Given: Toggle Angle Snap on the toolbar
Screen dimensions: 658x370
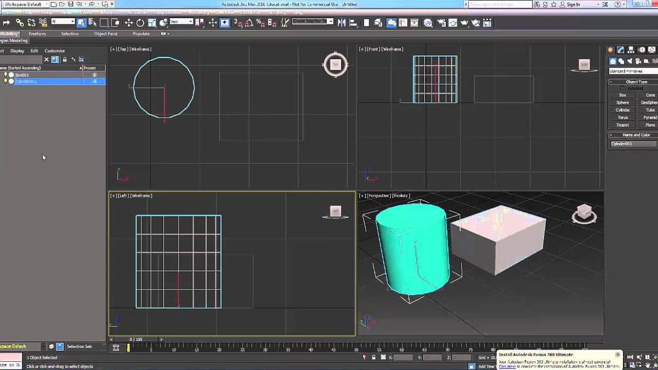Looking at the screenshot, I should [249, 23].
